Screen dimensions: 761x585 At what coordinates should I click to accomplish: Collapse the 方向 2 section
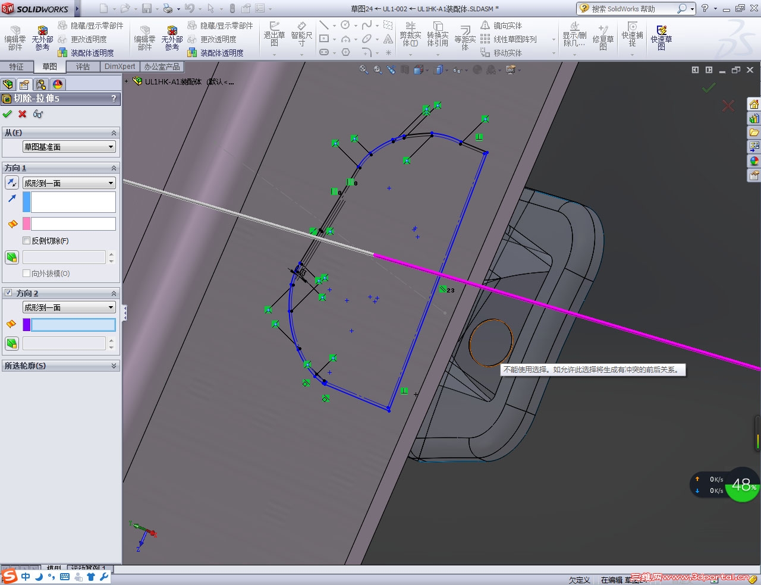[114, 293]
